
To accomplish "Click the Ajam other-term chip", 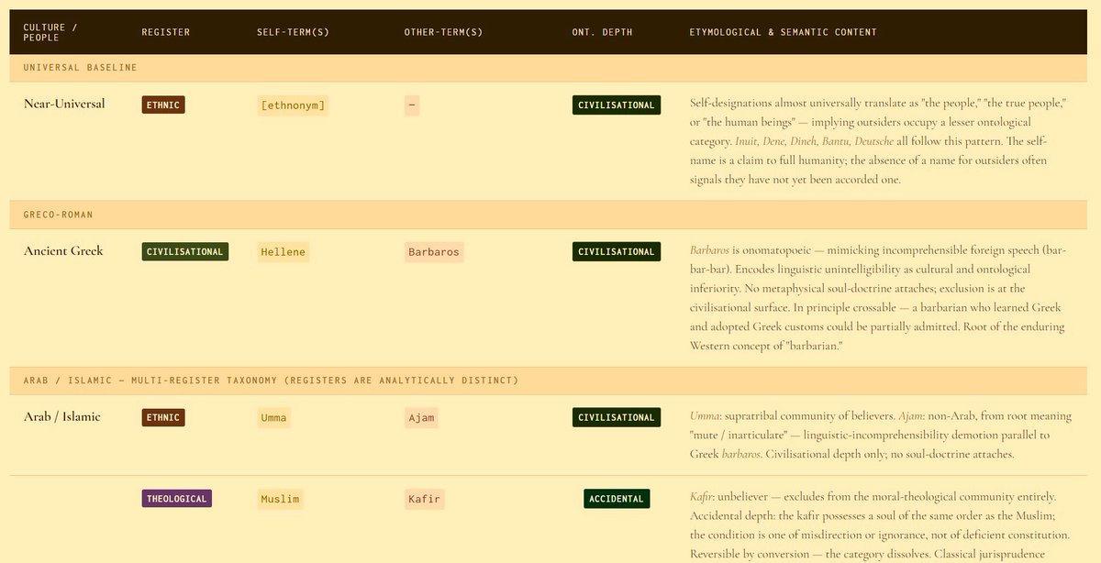I will [421, 418].
